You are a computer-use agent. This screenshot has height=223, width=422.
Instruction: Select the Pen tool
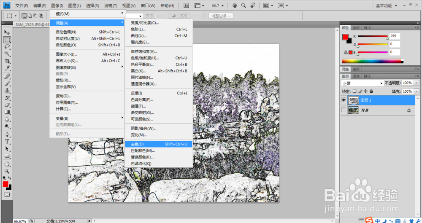tap(7, 134)
